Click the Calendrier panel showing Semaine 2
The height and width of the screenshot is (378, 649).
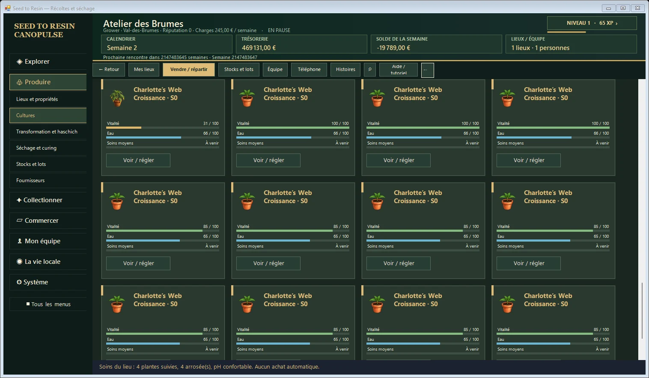click(x=167, y=44)
